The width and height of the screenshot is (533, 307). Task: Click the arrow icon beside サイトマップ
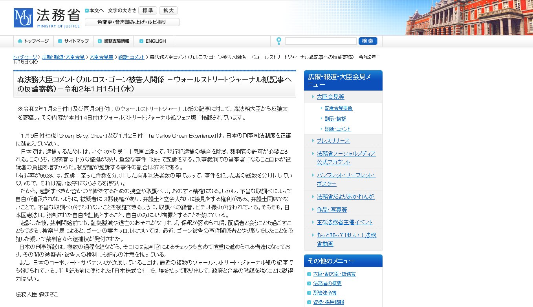[x=60, y=41]
